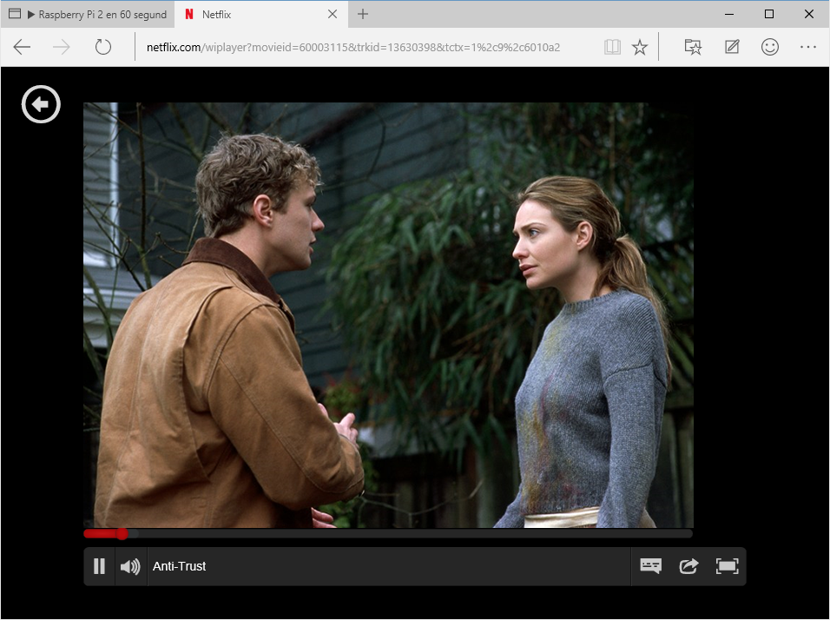Focus the netflix.com address bar
This screenshot has width=830, height=620.
pyautogui.click(x=353, y=47)
